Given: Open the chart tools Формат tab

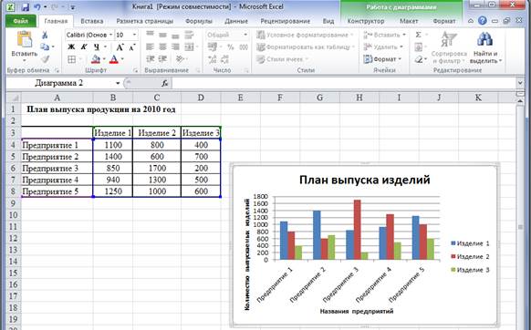Looking at the screenshot, I should click(x=444, y=21).
